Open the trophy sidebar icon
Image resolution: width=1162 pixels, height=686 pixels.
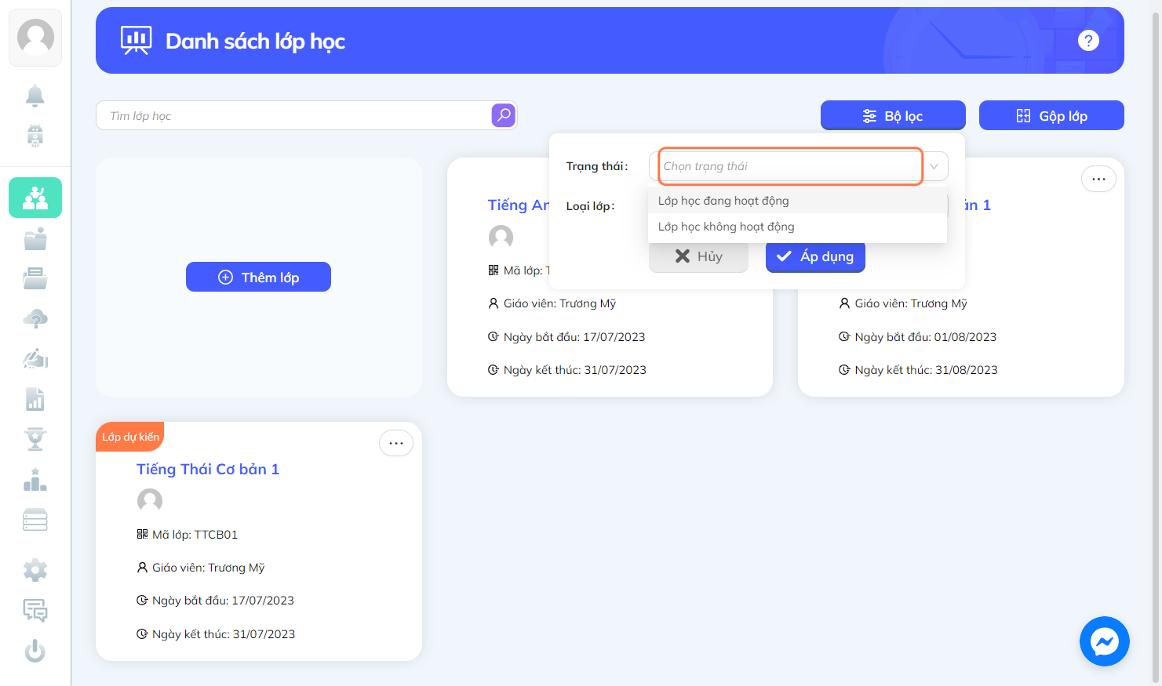pyautogui.click(x=35, y=439)
